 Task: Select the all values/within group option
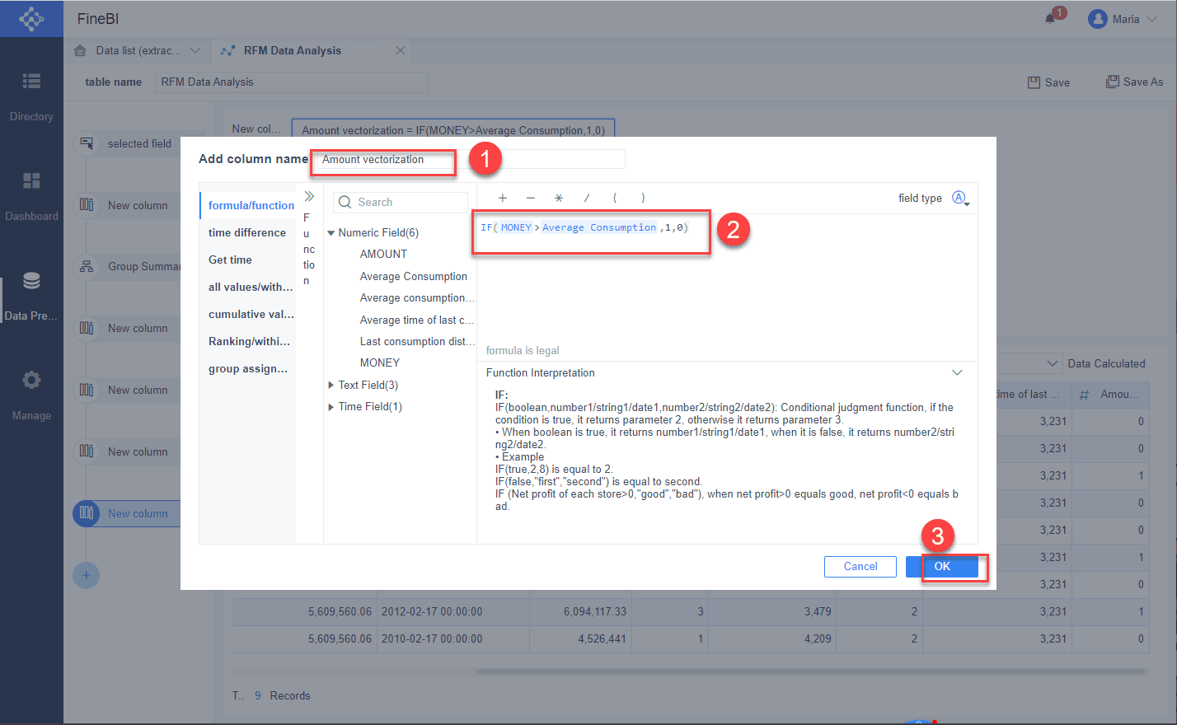249,287
